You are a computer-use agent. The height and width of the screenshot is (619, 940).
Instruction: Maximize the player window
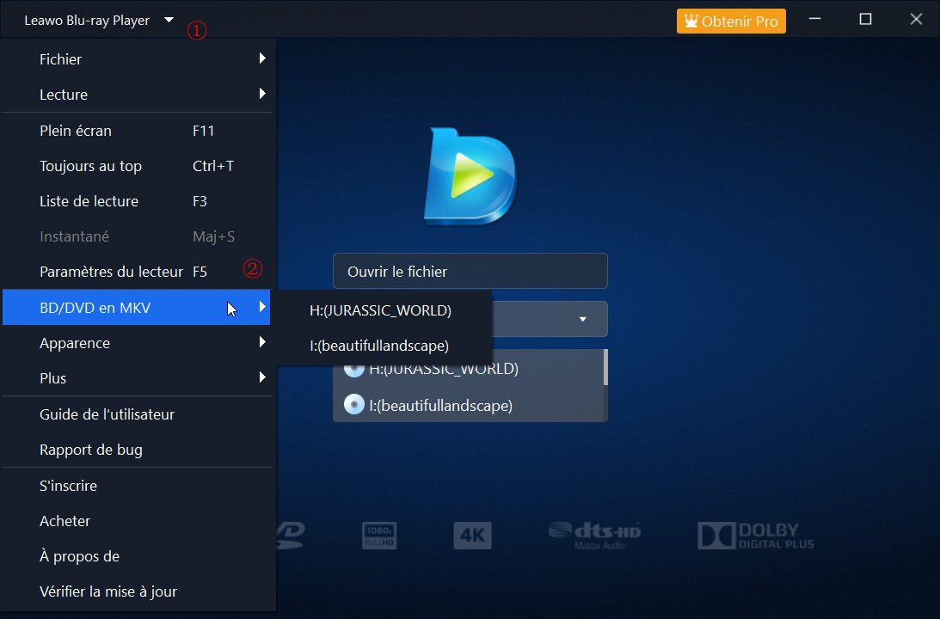[865, 19]
